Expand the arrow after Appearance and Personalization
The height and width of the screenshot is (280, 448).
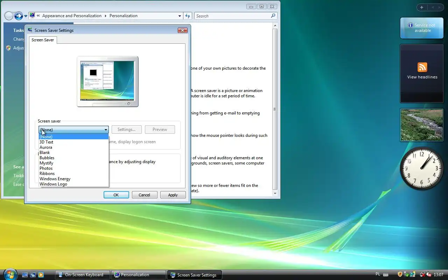click(x=105, y=16)
